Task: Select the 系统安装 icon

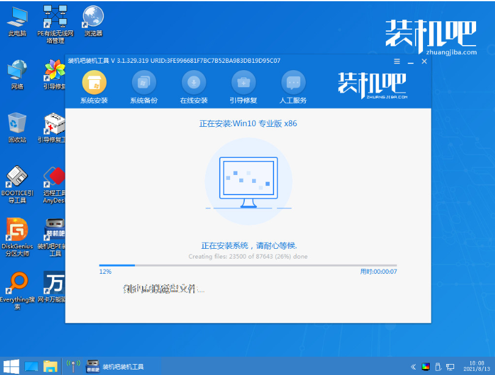Action: (x=94, y=87)
